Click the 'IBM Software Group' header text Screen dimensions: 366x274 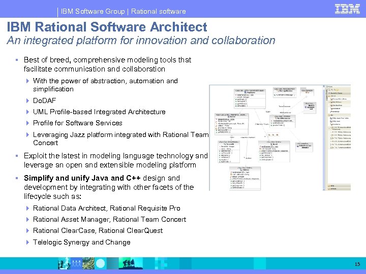(x=93, y=11)
